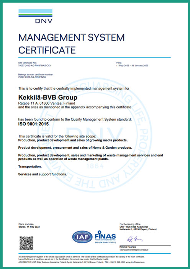The image size is (190, 269).
Task: Click the 'has been found to conform' sentence
Action: 75,120
